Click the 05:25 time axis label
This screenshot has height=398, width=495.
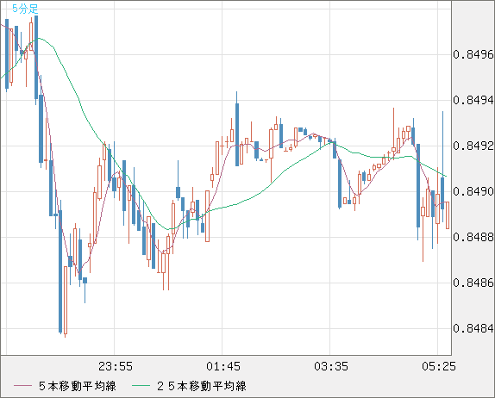[x=439, y=366]
